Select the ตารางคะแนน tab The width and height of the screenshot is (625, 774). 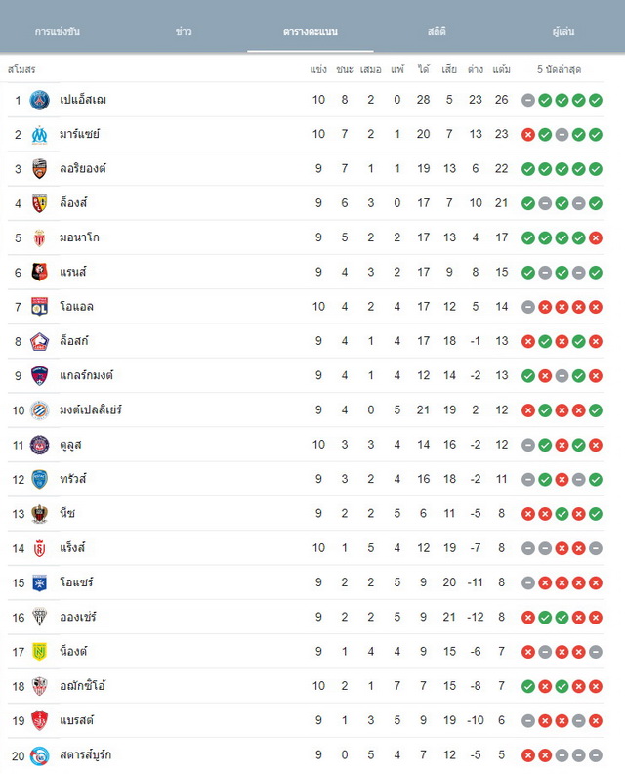click(x=311, y=31)
